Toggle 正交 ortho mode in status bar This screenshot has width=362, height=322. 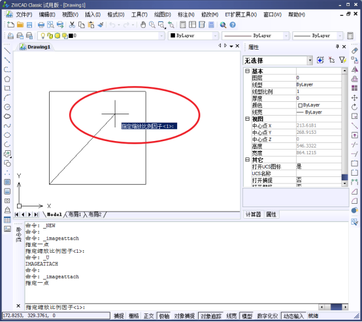coord(149,315)
